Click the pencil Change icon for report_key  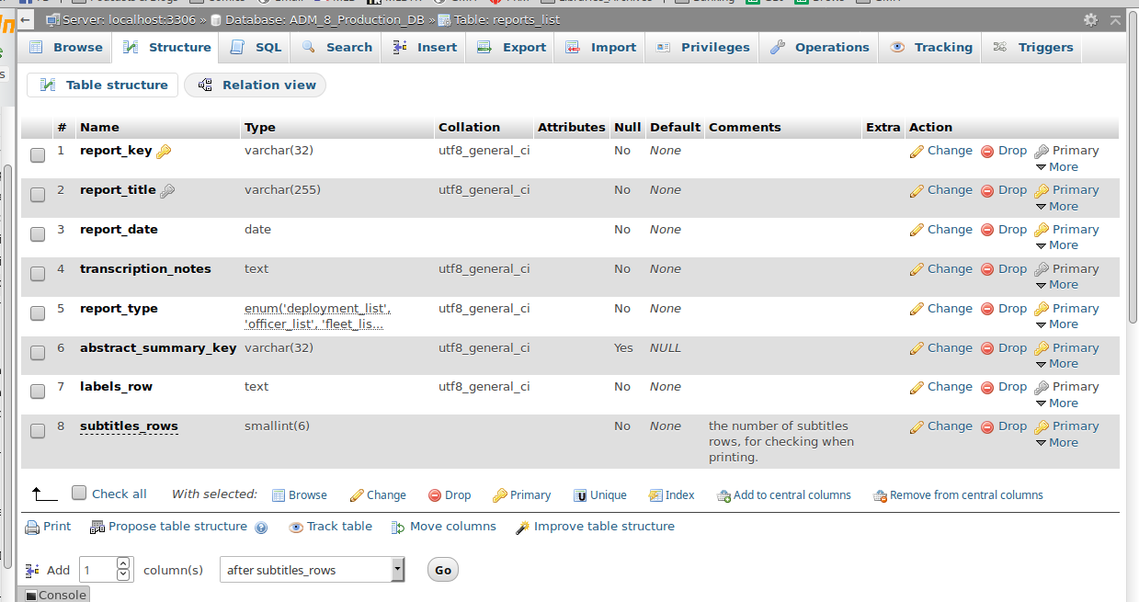click(917, 152)
